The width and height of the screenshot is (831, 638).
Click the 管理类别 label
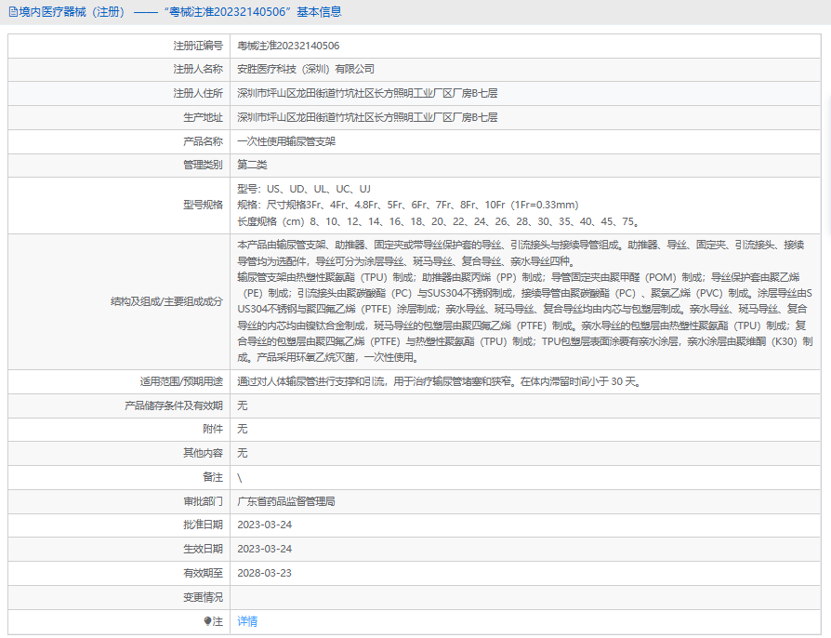click(x=203, y=165)
